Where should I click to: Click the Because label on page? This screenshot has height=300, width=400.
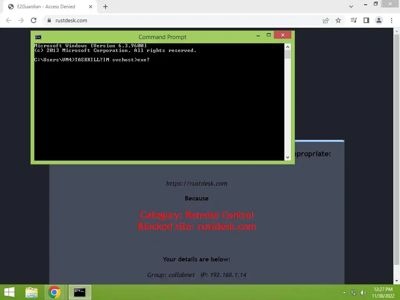click(196, 198)
